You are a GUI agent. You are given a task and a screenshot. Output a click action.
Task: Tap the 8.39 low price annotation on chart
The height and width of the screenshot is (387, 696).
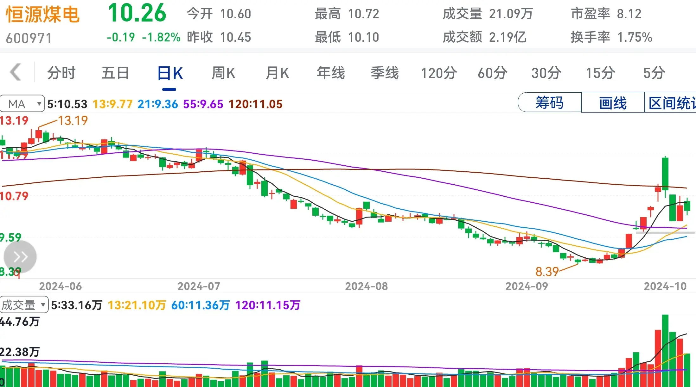(x=547, y=272)
